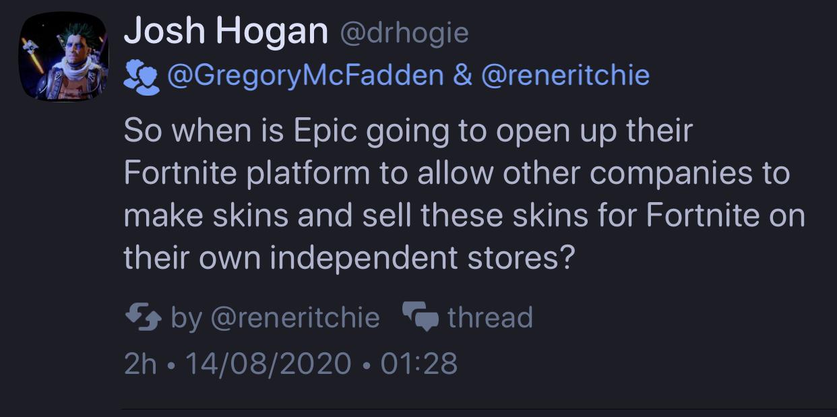The image size is (837, 417).
Task: Open @reneritchie in the reply-to line
Action: point(565,75)
